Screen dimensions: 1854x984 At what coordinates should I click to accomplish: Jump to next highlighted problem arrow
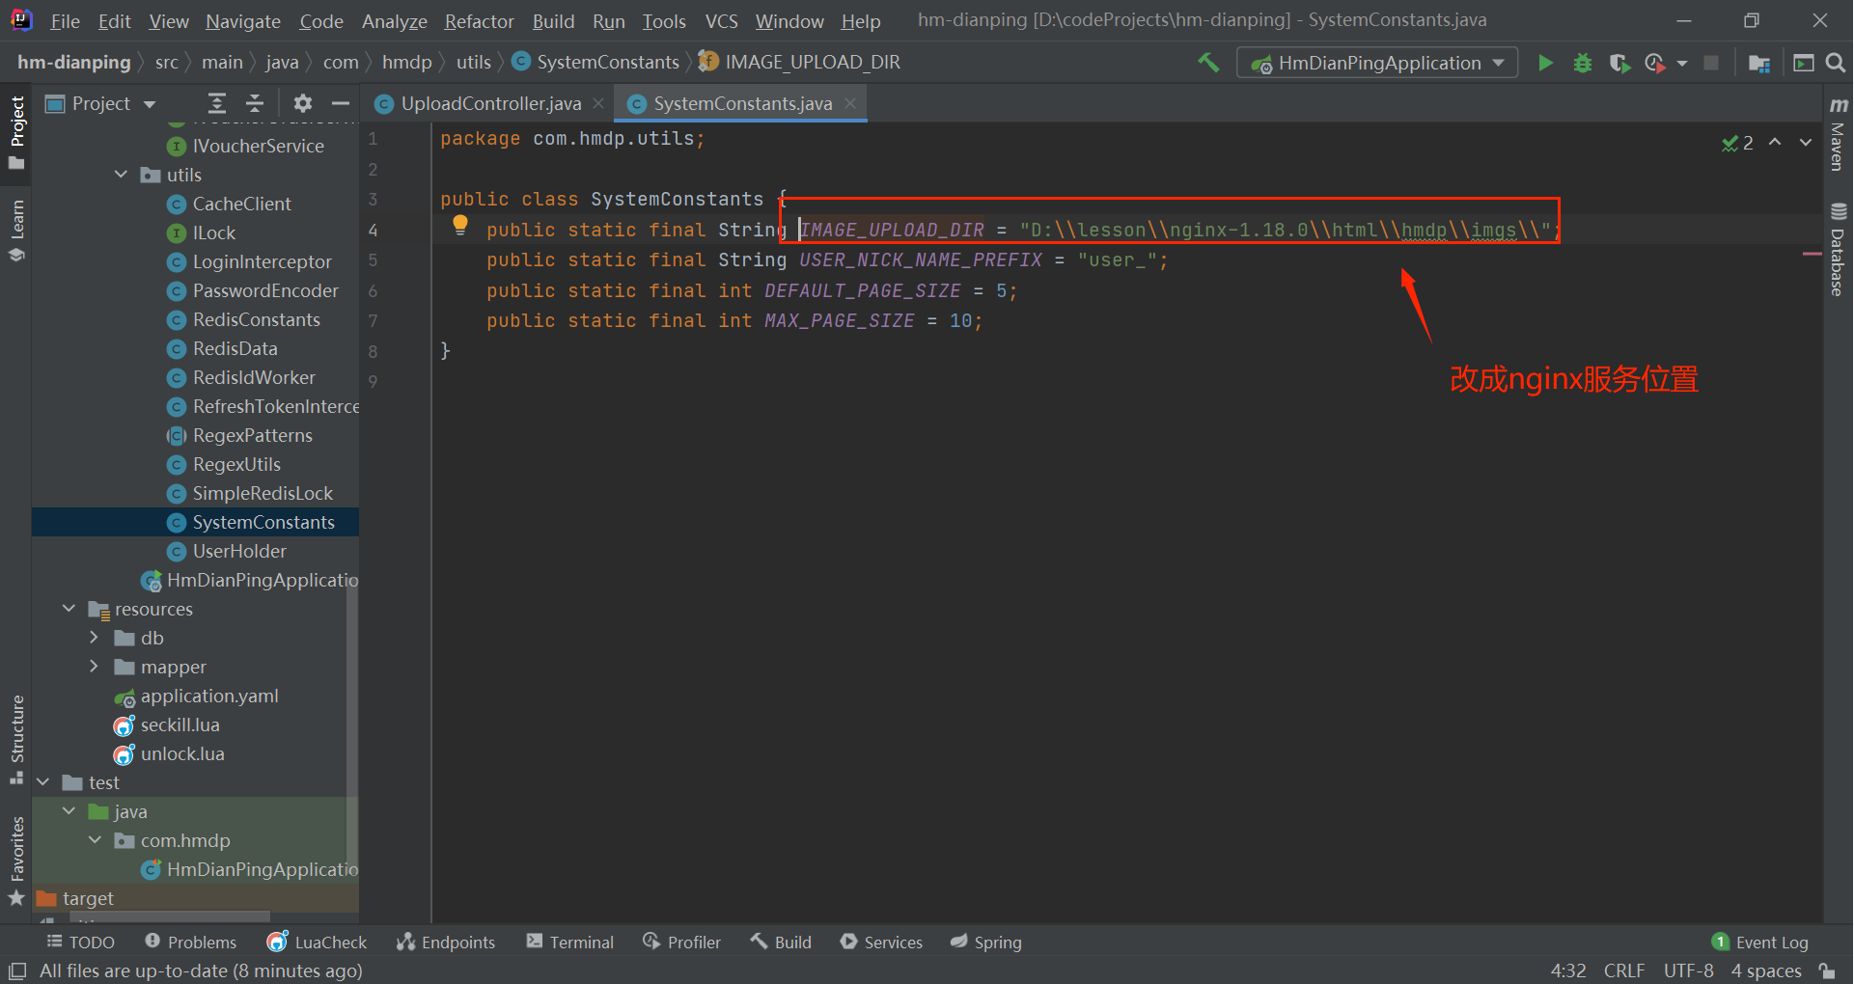(x=1805, y=143)
